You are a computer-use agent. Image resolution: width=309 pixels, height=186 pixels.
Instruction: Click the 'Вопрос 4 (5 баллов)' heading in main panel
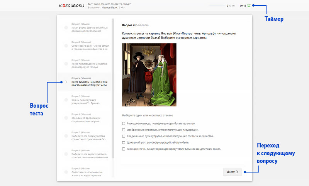pos(136,25)
